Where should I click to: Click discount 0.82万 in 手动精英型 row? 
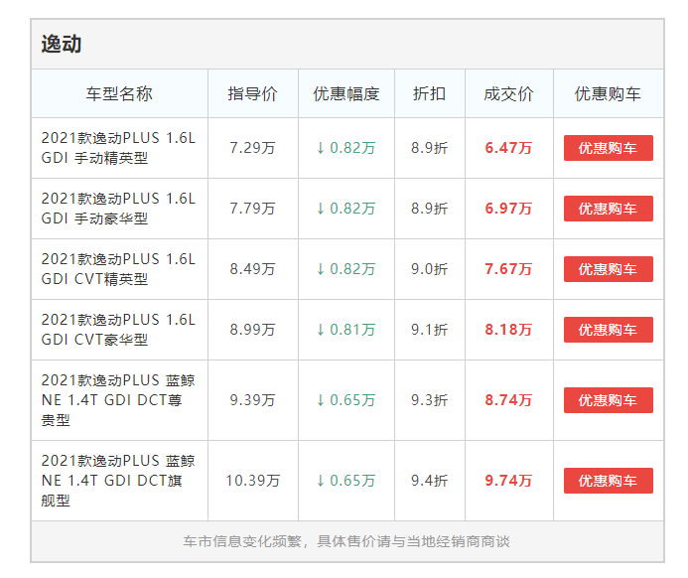[x=346, y=148]
